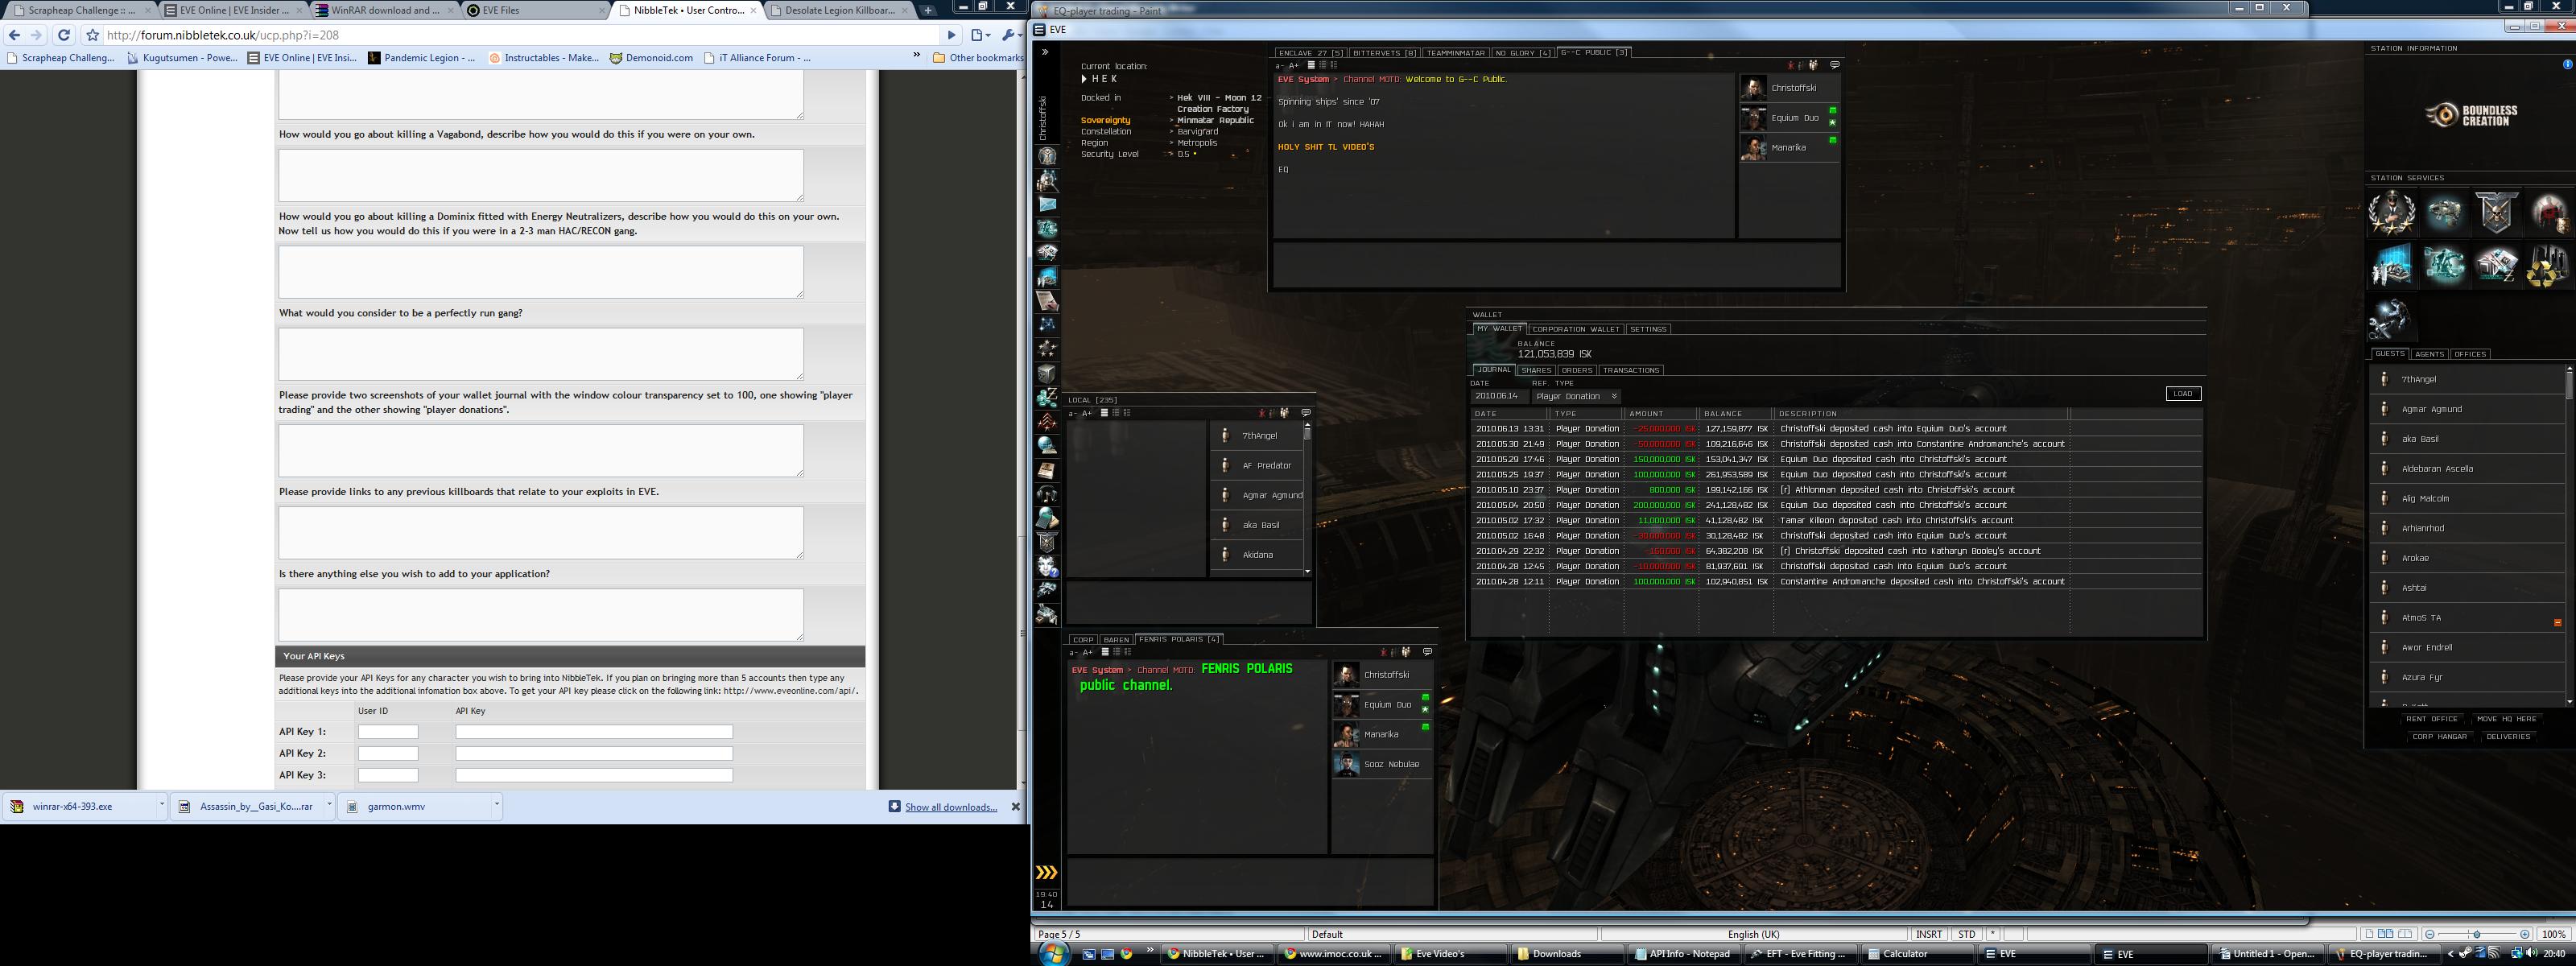Click the station info blue 'i' icon
The image size is (2576, 966).
tap(2567, 64)
